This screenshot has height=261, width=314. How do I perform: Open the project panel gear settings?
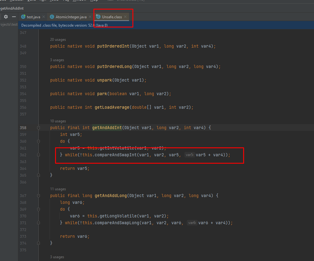[6, 17]
